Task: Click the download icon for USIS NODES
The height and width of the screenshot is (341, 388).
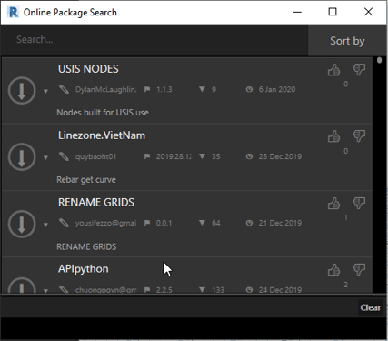Action: click(22, 90)
